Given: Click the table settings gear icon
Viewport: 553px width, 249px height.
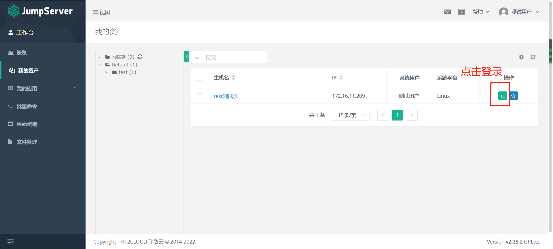Looking at the screenshot, I should pos(521,57).
